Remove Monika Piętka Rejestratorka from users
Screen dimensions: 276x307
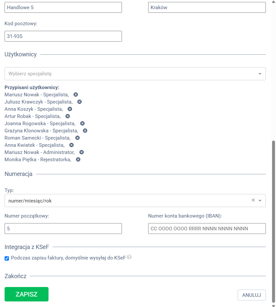pos(78,160)
